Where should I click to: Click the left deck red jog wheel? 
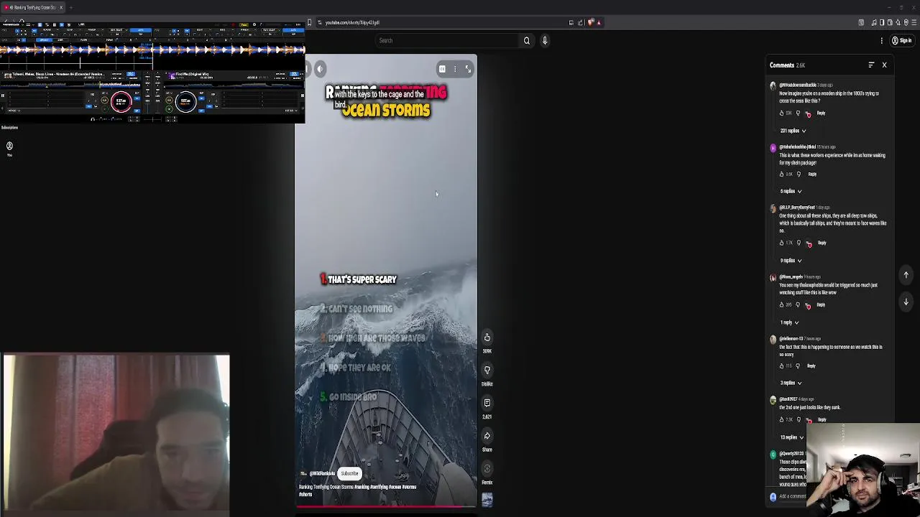121,101
